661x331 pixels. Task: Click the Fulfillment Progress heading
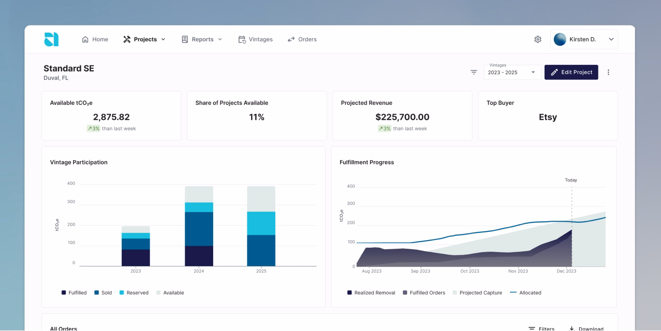coord(367,162)
